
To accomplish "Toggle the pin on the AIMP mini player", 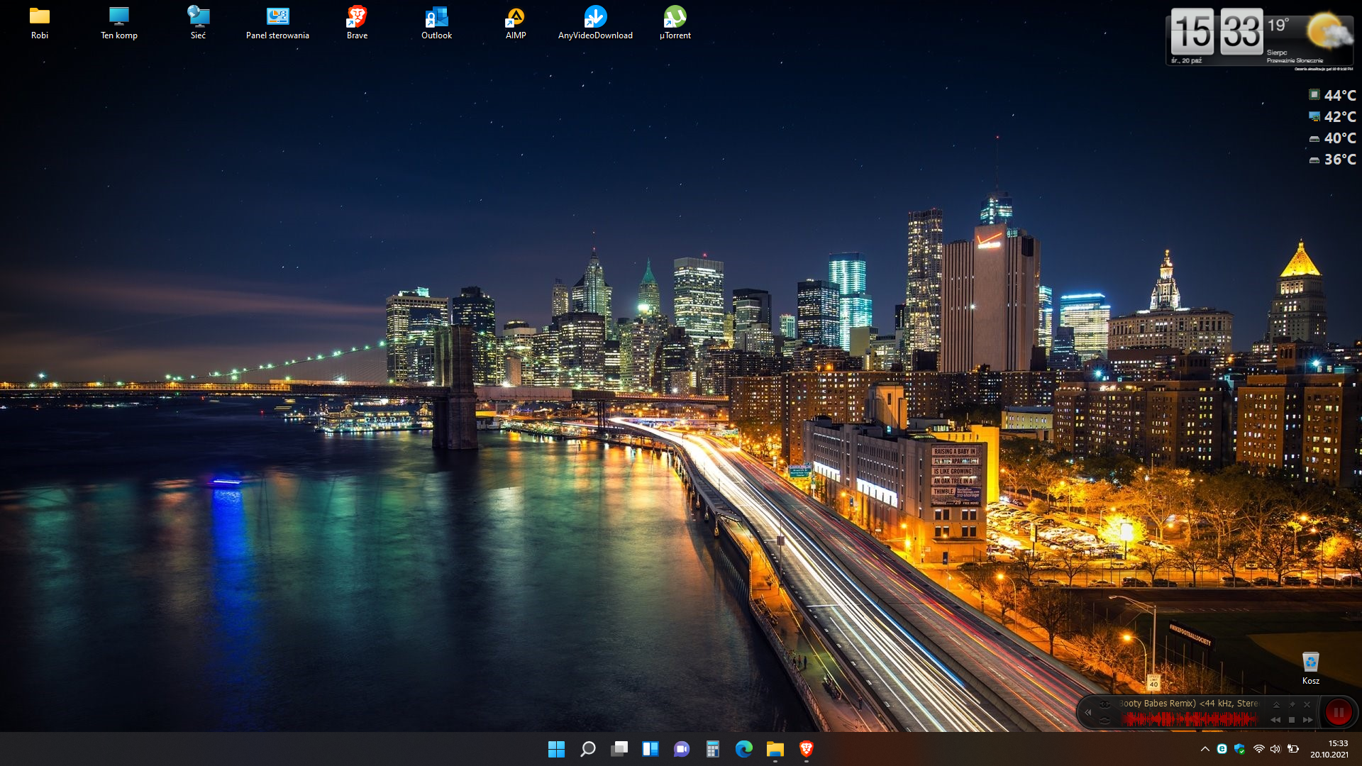I will [1292, 704].
